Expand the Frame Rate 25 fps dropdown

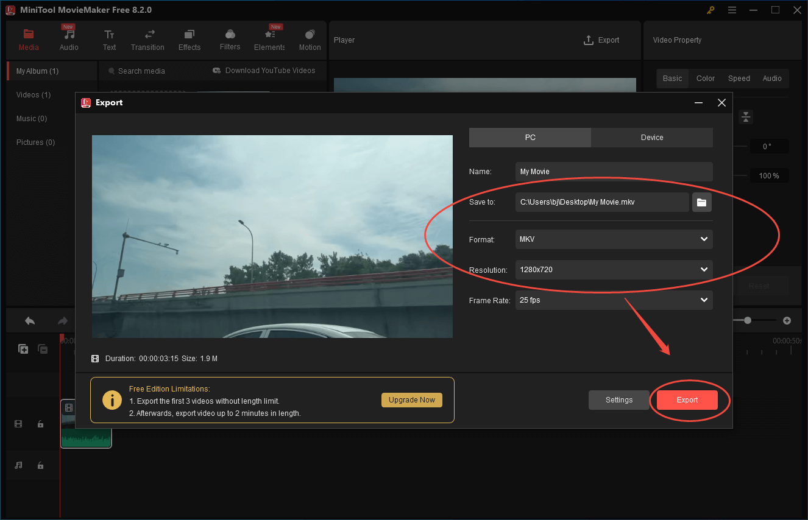pyautogui.click(x=614, y=300)
